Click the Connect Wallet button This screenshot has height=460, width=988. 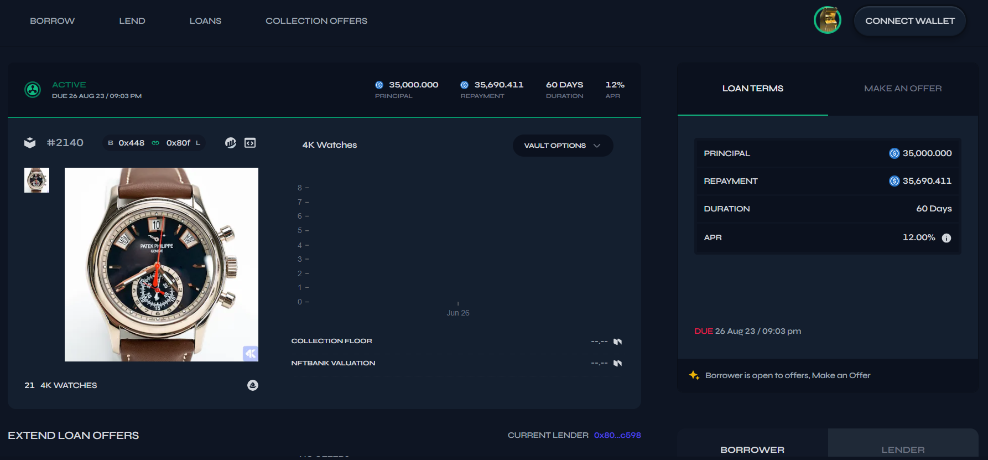(x=909, y=21)
